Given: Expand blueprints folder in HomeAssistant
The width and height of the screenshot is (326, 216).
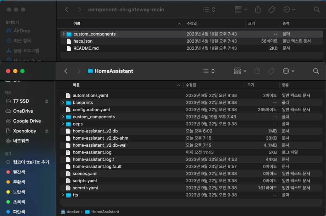Looking at the screenshot, I should click(63, 102).
